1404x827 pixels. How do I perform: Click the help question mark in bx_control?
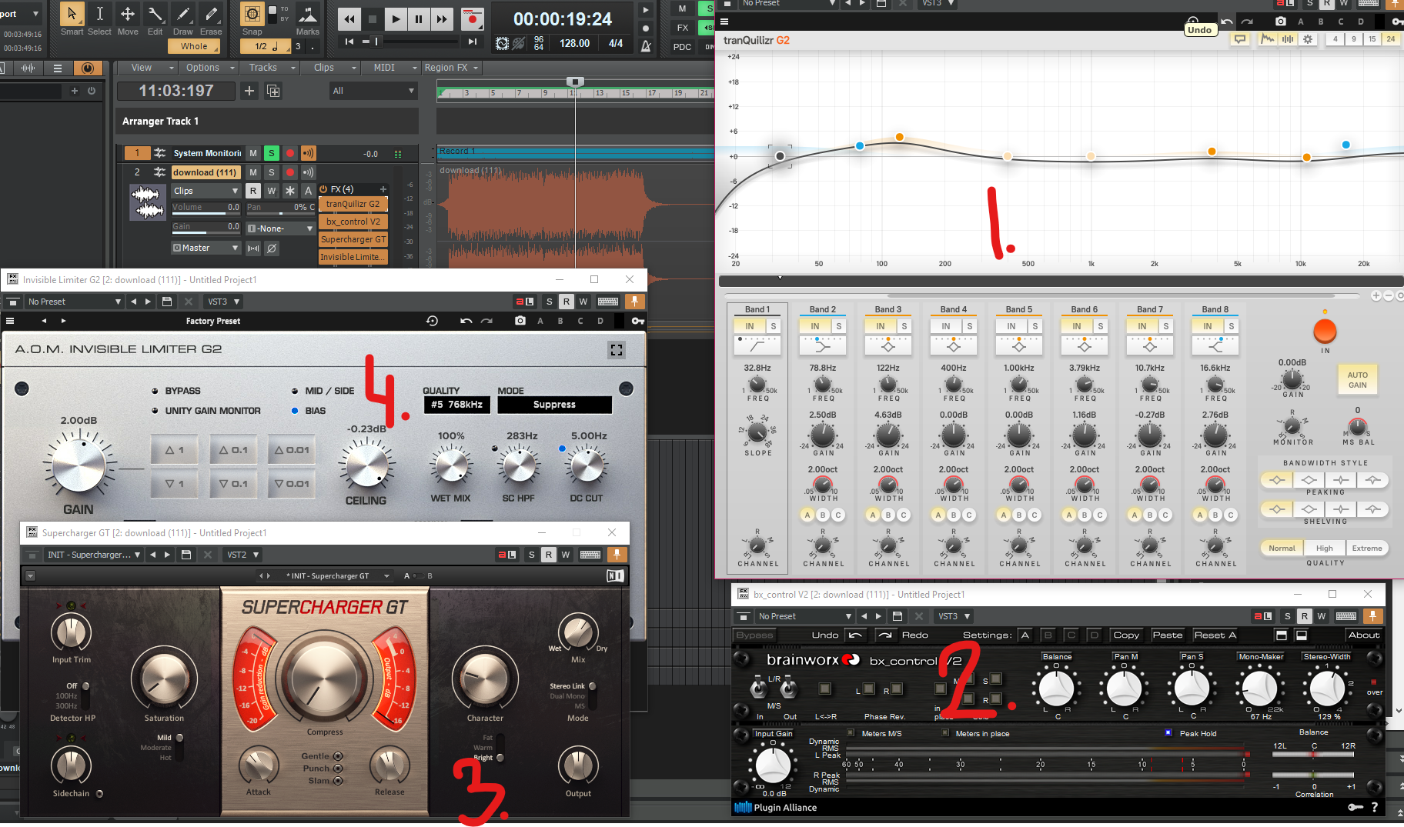(x=1374, y=807)
